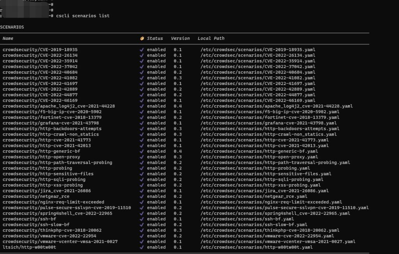Select crowdsecurity/thinkphp-cve-2018-20062 name
Image resolution: width=399 pixels, height=254 pixels.
(x=52, y=230)
